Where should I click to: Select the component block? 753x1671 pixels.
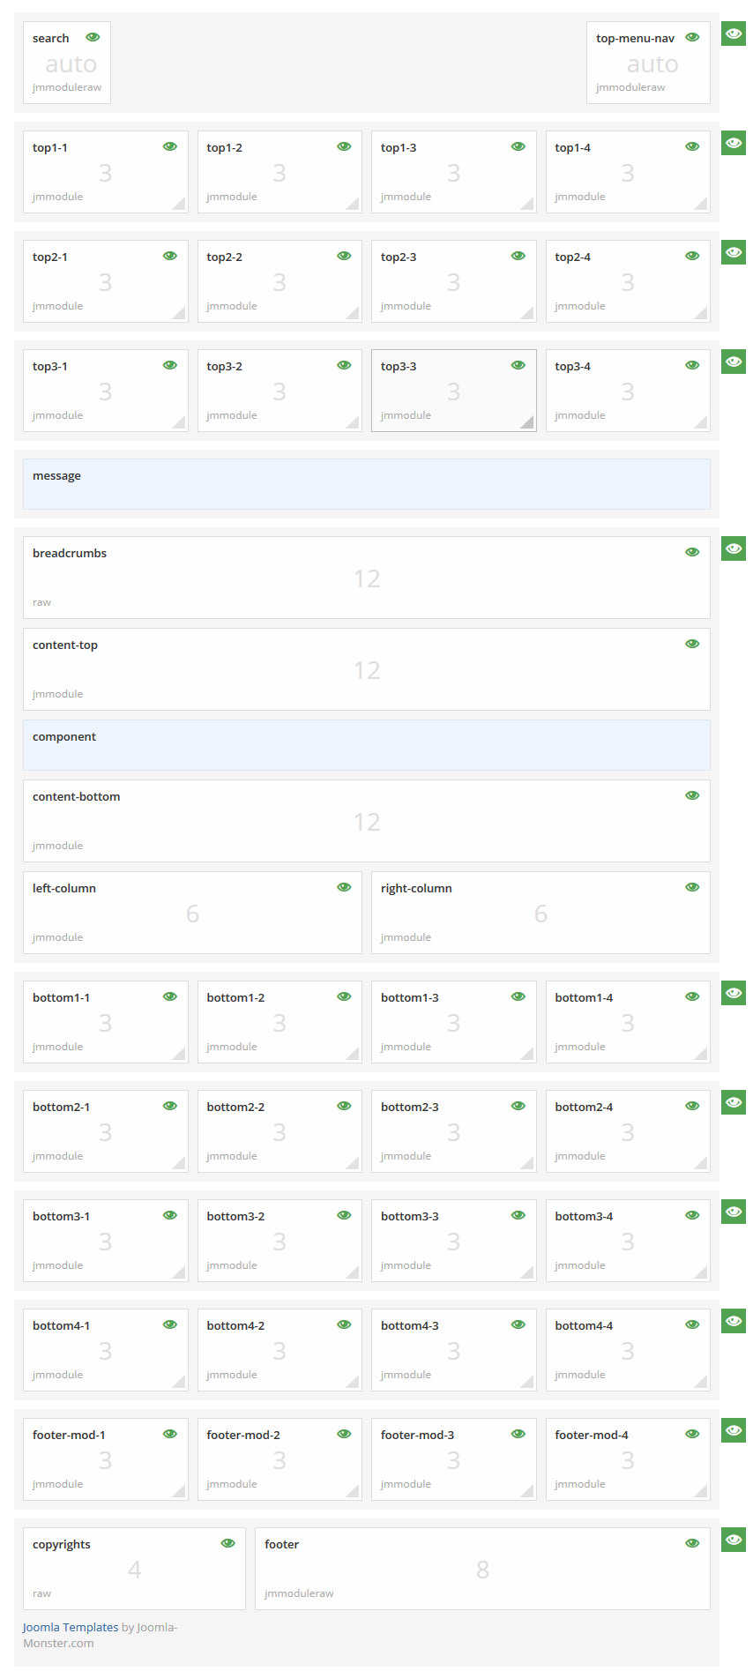tap(366, 745)
